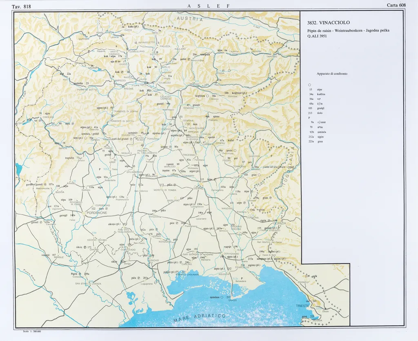
Task: Click the Apparato di confronto heading
Action: pyautogui.click(x=332, y=74)
